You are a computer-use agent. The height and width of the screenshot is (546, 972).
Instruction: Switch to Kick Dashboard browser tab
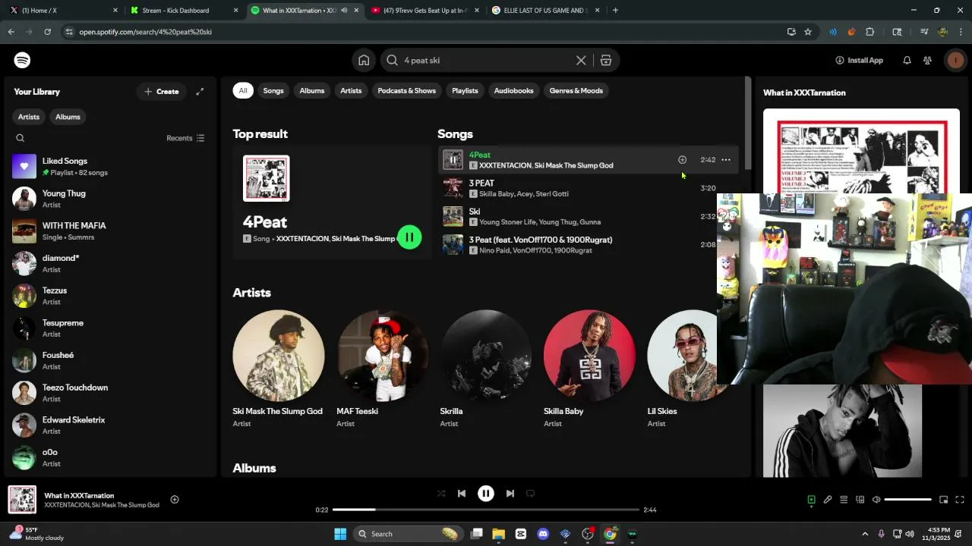click(x=183, y=11)
